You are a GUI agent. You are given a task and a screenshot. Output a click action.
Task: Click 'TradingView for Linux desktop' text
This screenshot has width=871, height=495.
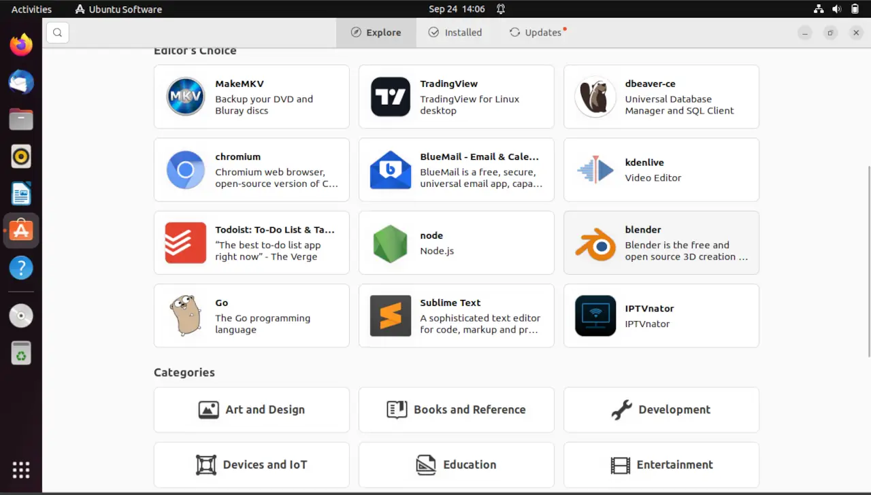(470, 105)
